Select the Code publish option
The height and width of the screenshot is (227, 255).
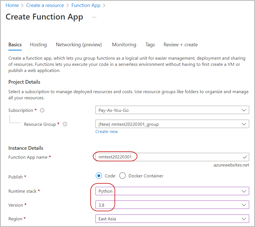pyautogui.click(x=99, y=176)
